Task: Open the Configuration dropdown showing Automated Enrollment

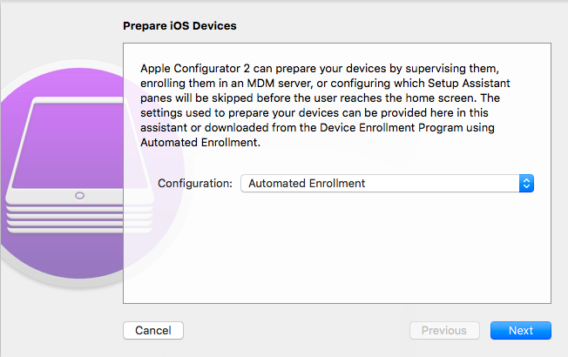Action: tap(387, 183)
